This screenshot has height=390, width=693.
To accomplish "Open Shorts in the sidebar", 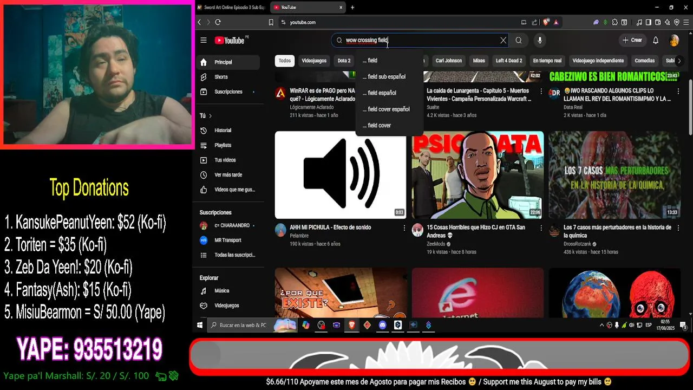I will [x=227, y=77].
